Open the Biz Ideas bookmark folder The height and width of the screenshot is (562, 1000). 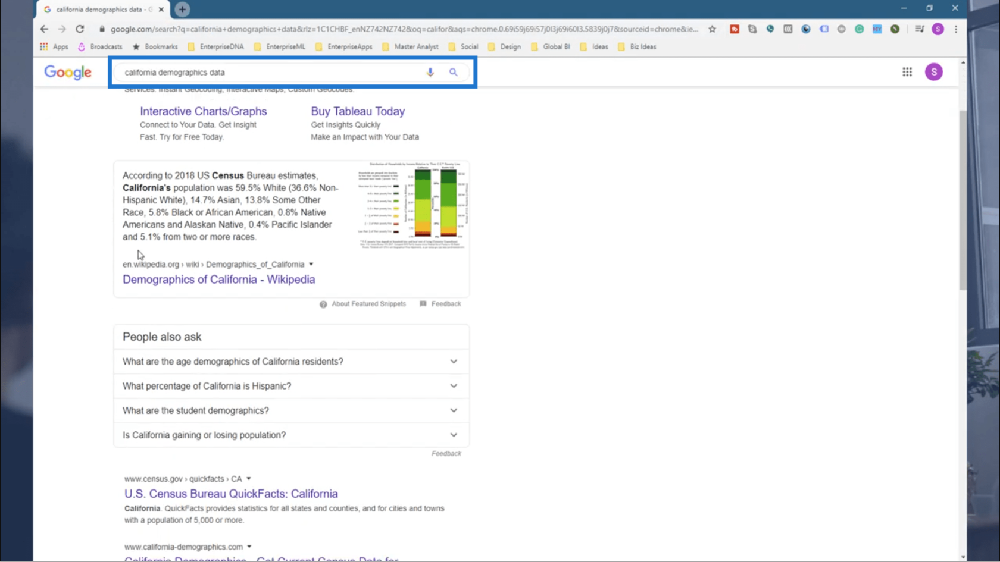coord(637,46)
